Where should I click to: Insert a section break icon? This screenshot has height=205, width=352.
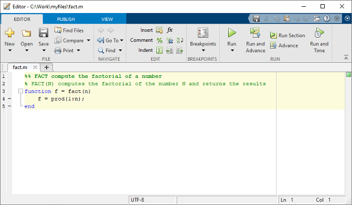tap(159, 30)
